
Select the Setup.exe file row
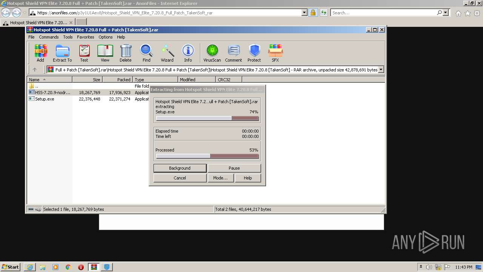(89, 99)
